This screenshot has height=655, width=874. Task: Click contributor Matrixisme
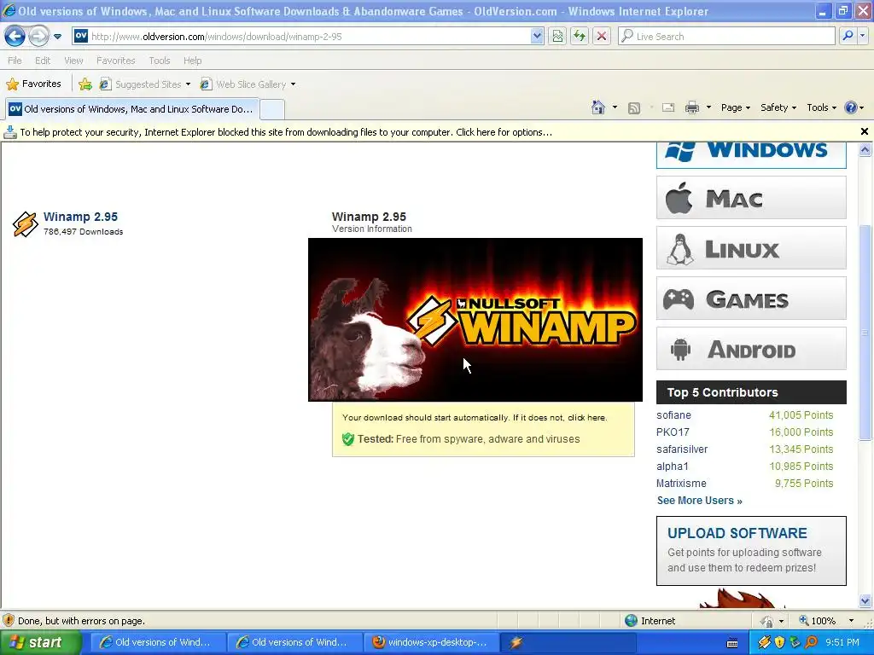coord(681,484)
